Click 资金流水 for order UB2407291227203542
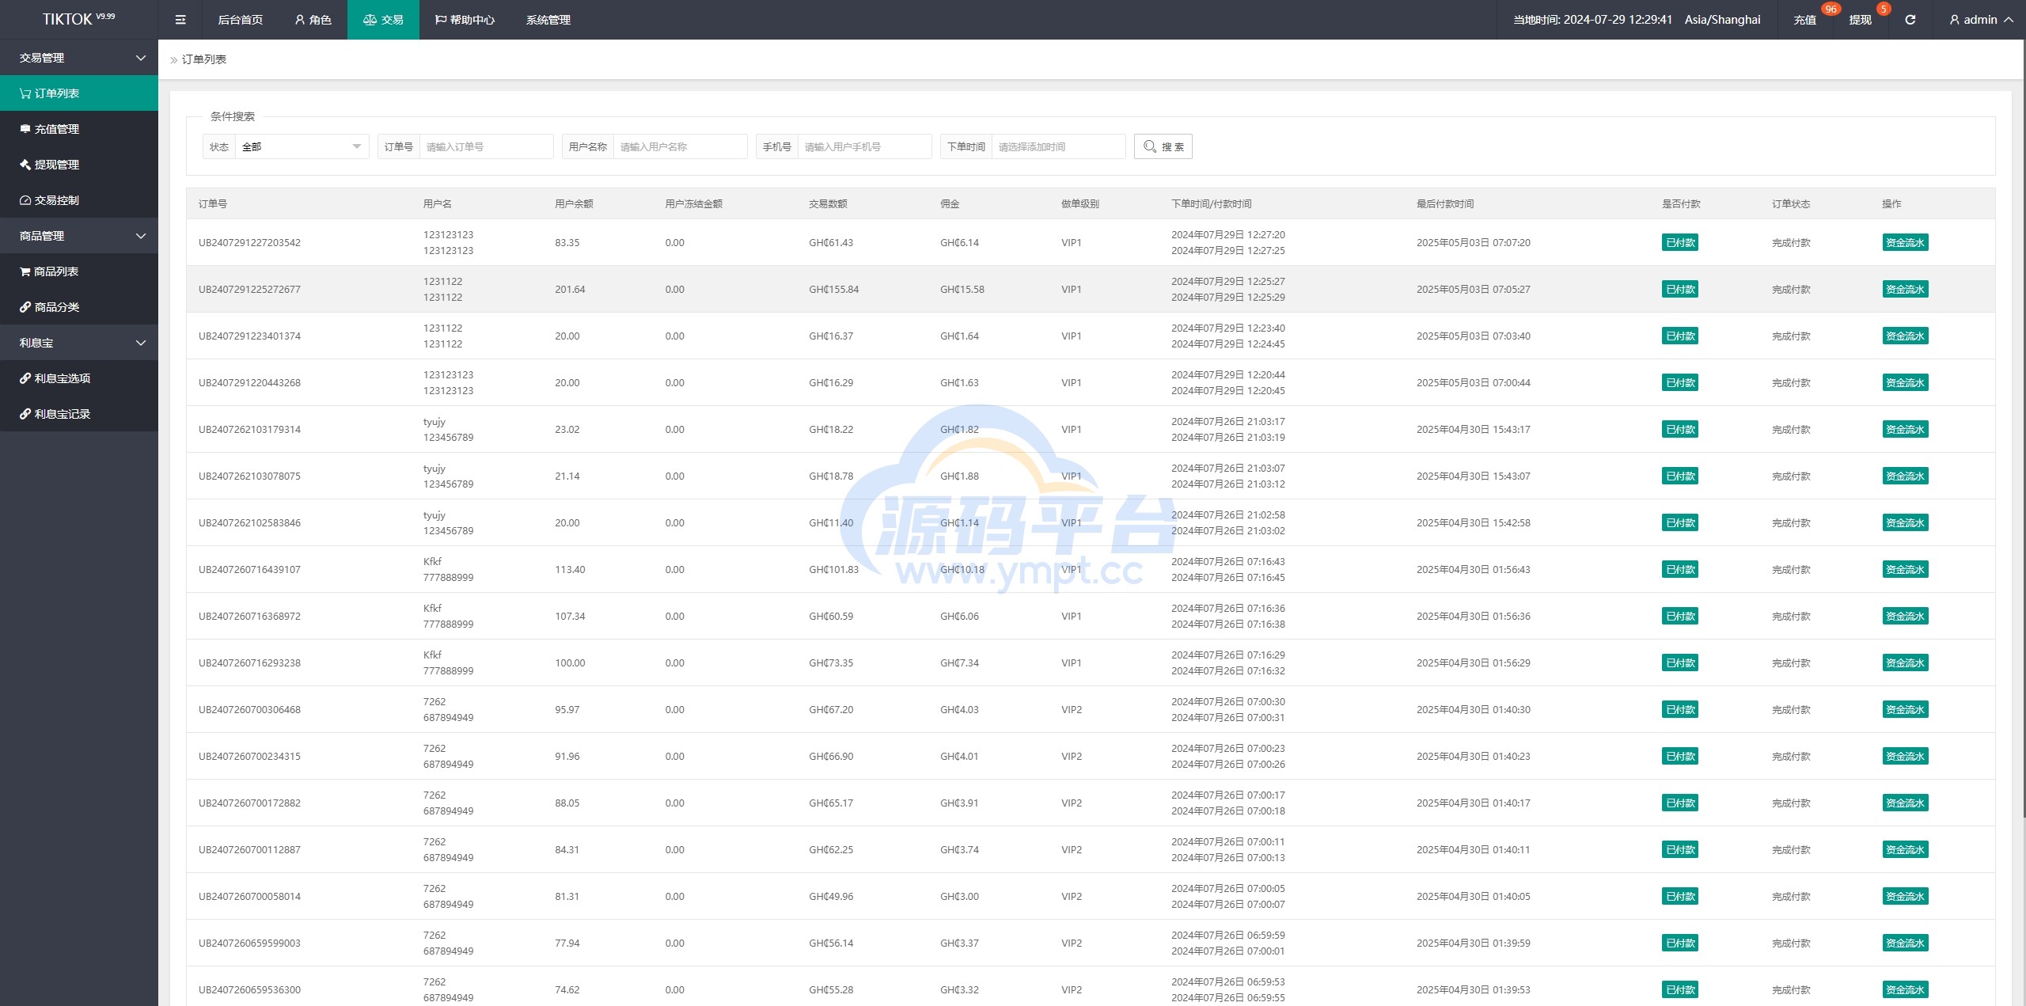2026x1006 pixels. [1905, 242]
